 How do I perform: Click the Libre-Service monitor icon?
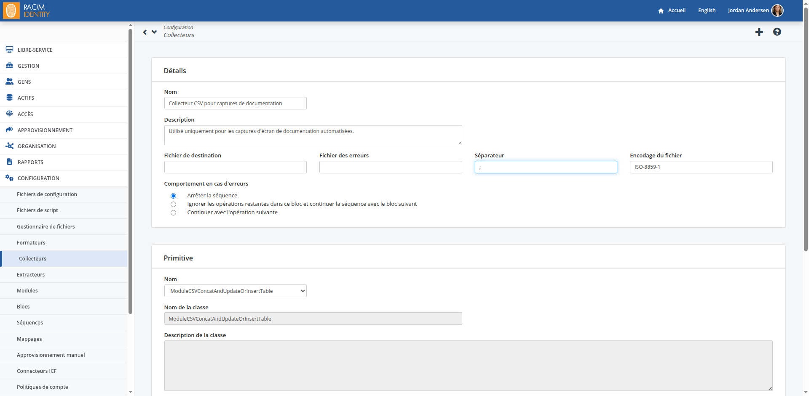click(9, 50)
